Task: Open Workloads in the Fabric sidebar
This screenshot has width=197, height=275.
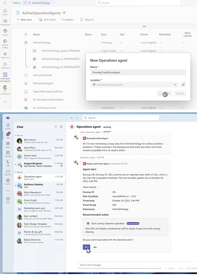Action: [x=5, y=65]
